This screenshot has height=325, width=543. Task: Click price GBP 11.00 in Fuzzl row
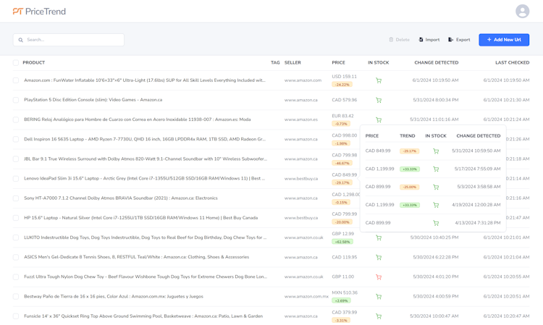(x=343, y=277)
